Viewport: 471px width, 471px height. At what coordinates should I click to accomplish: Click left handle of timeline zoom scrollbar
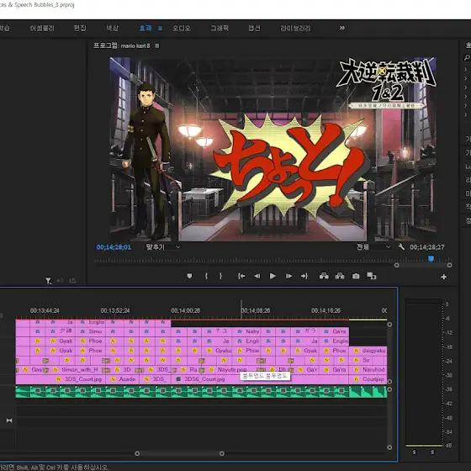137,453
